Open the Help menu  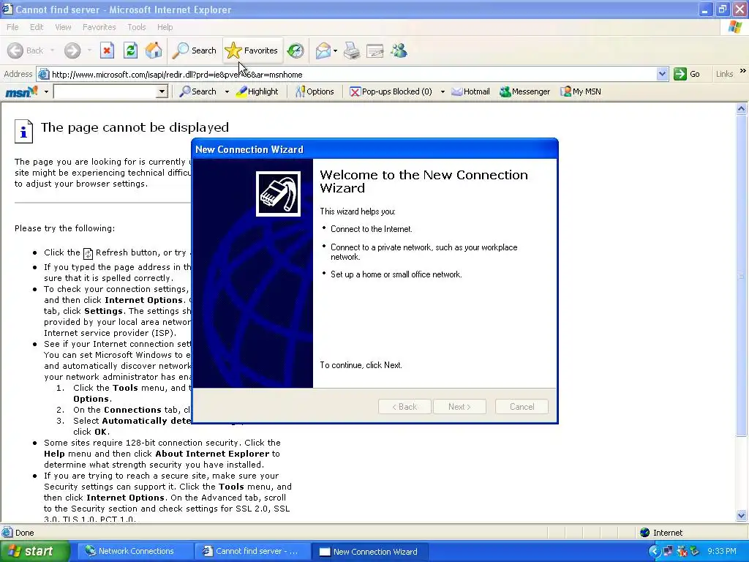click(x=165, y=27)
